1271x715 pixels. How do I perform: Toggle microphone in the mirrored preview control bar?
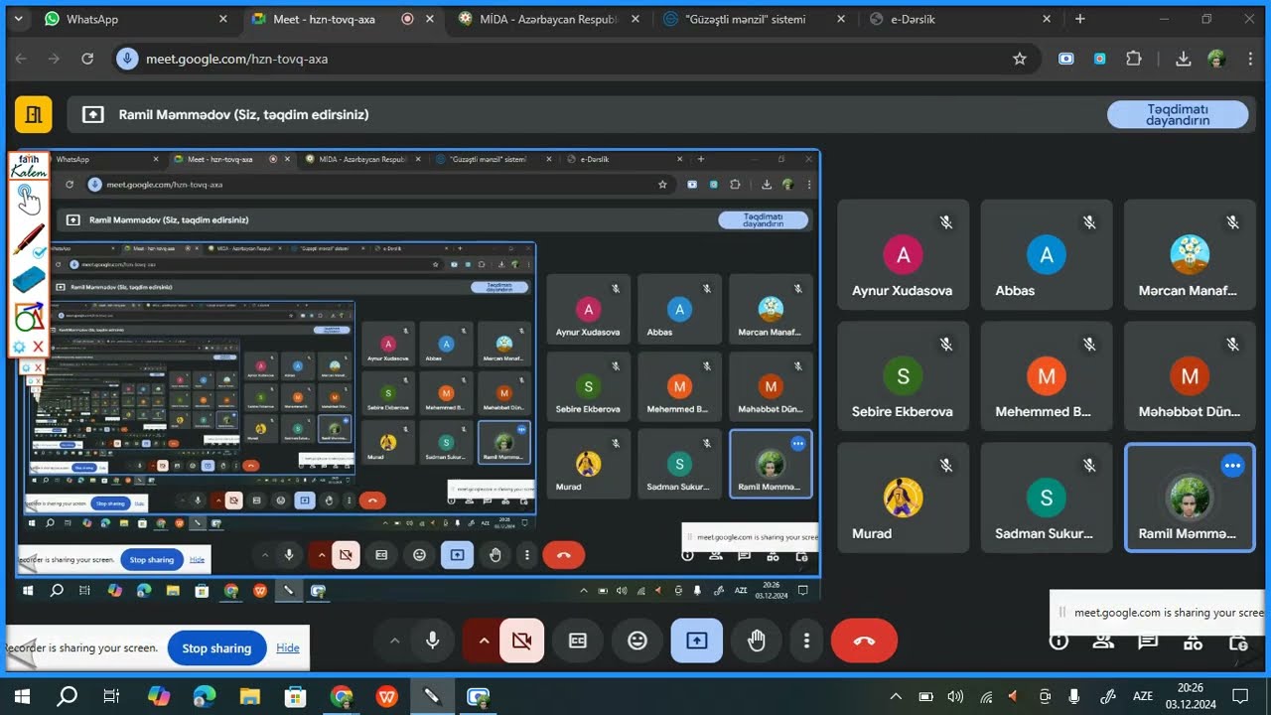[289, 555]
